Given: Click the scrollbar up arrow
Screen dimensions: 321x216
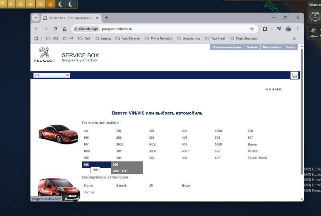Looking at the screenshot, I should [302, 46].
